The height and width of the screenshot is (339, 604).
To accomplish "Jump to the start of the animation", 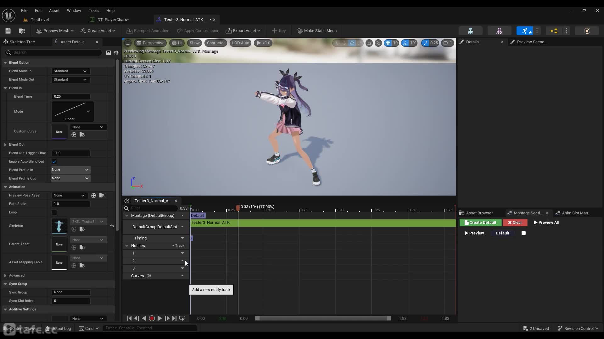I will pyautogui.click(x=129, y=318).
